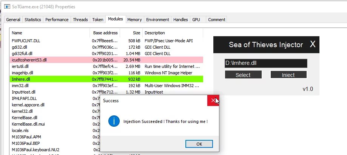Open the Statistics tab
347x155 pixels.
tap(33, 20)
